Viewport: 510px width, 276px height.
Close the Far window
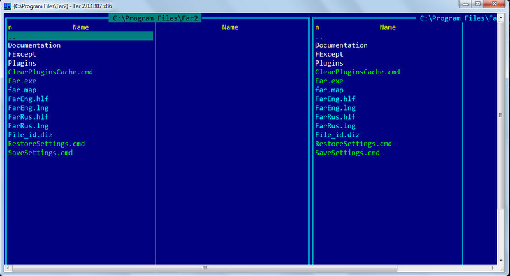click(494, 4)
